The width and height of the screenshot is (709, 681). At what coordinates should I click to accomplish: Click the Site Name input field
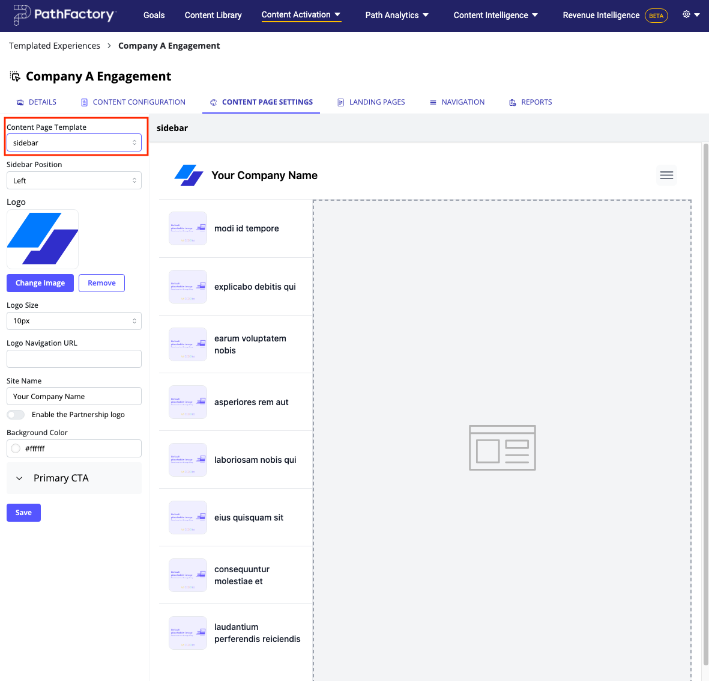point(74,396)
